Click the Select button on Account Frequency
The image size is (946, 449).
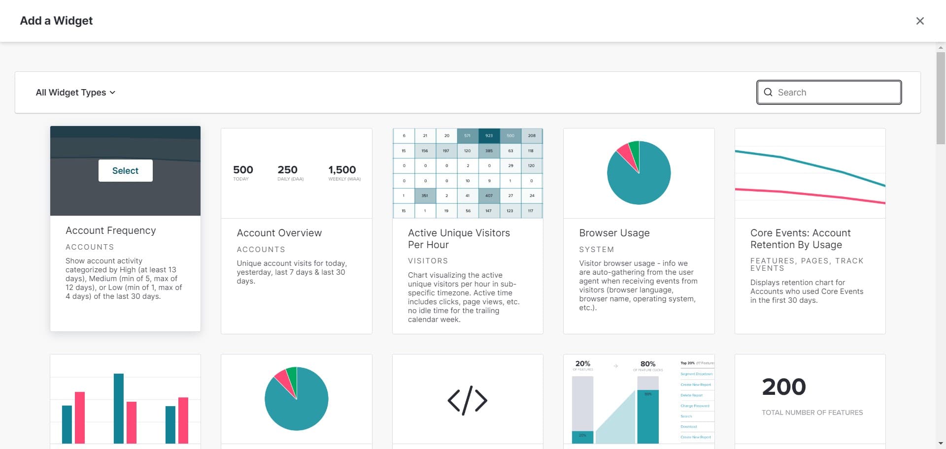[x=125, y=170]
